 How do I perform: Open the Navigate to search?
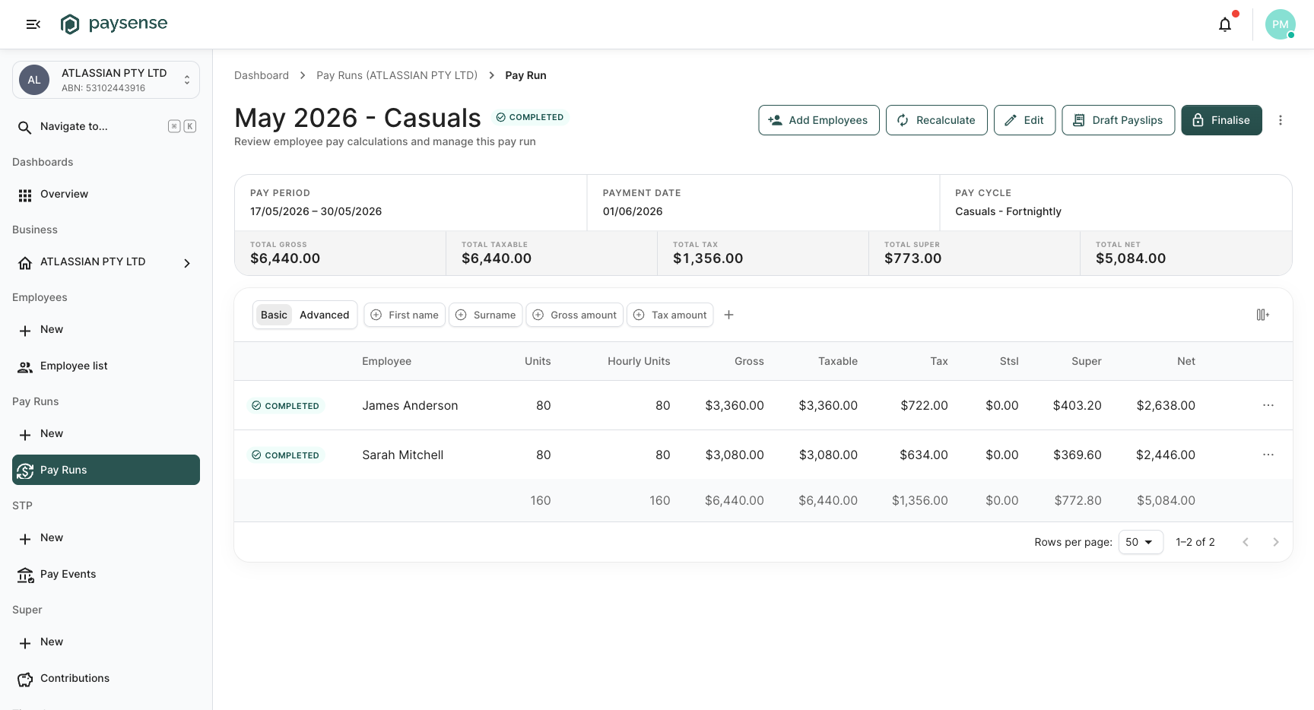point(106,126)
